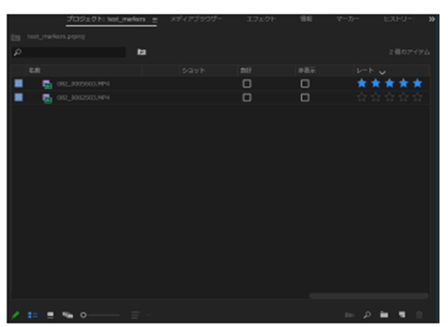
Task: Switch to list view
Action: (33, 315)
